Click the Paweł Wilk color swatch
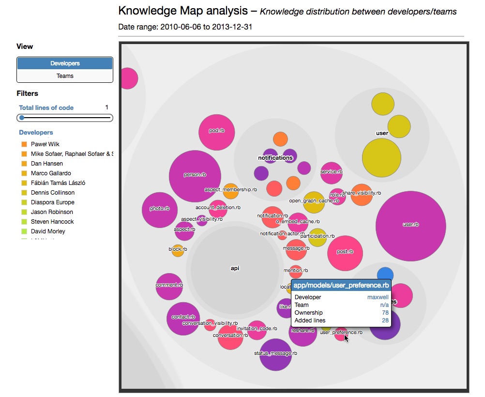485x397 pixels. pos(24,144)
